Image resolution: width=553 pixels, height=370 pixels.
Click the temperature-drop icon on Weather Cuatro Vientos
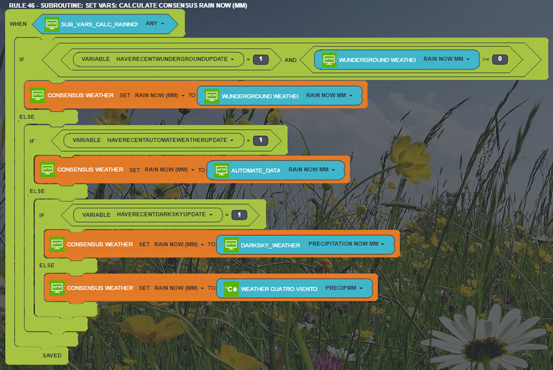(x=231, y=288)
